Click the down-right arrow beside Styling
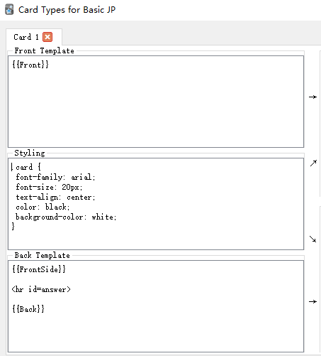The image size is (321, 356). (x=312, y=239)
